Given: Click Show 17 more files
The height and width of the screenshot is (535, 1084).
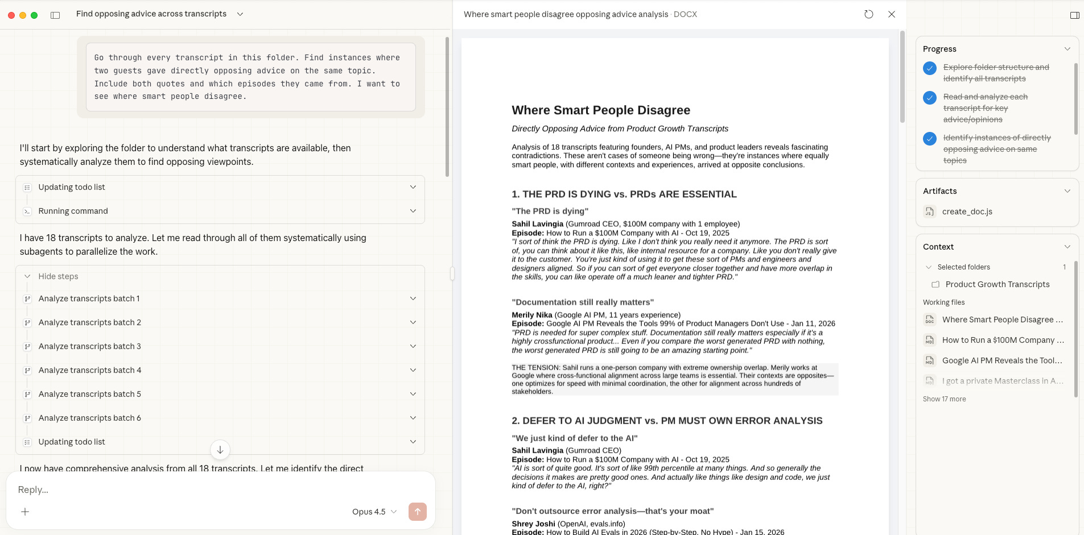Looking at the screenshot, I should coord(944,399).
